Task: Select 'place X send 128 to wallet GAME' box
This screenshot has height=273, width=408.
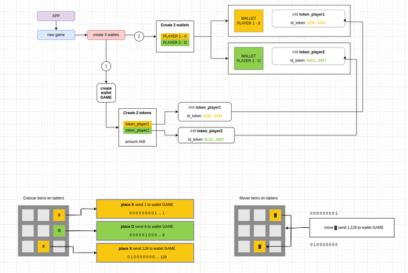Action: [145, 253]
